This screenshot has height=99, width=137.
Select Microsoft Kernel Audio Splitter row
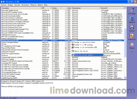[62, 16]
